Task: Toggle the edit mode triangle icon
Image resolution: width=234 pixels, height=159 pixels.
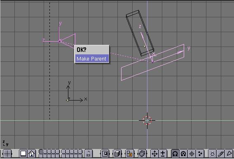Action: 212,154
